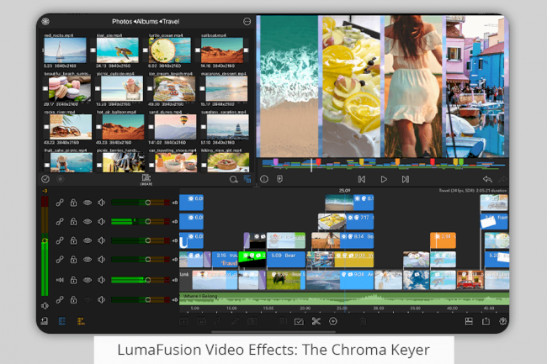The width and height of the screenshot is (547, 364).
Task: Select the macarons_dessert.mp4 thumbnail
Action: [x=226, y=89]
